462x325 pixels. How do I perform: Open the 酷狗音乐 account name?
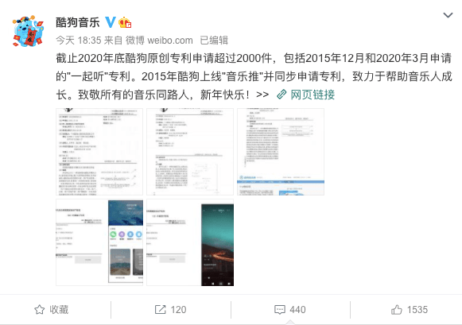[x=78, y=22]
